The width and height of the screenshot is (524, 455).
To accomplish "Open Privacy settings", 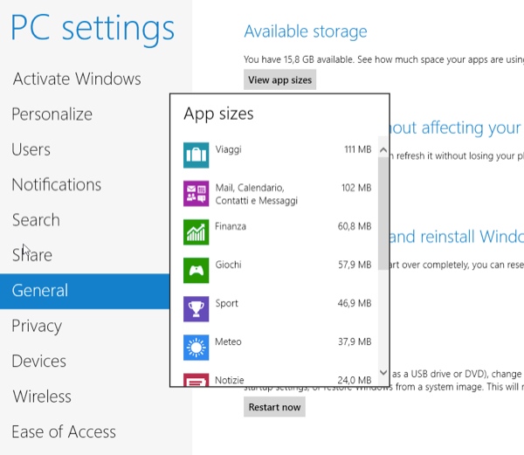I will click(x=37, y=326).
